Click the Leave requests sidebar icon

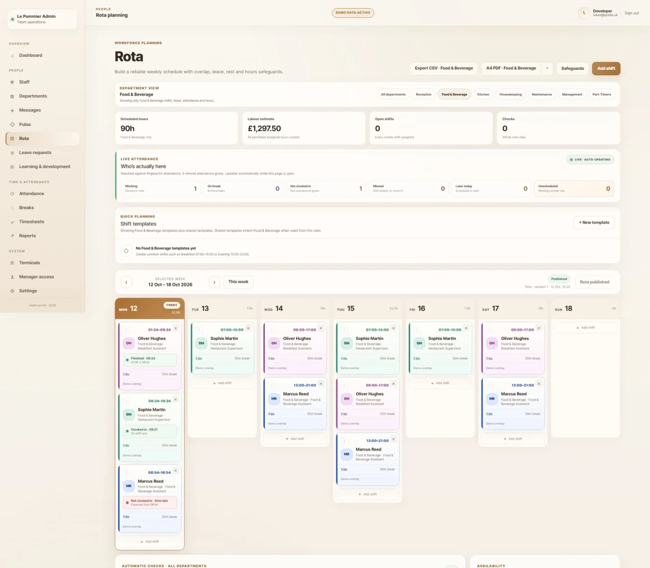(x=12, y=153)
